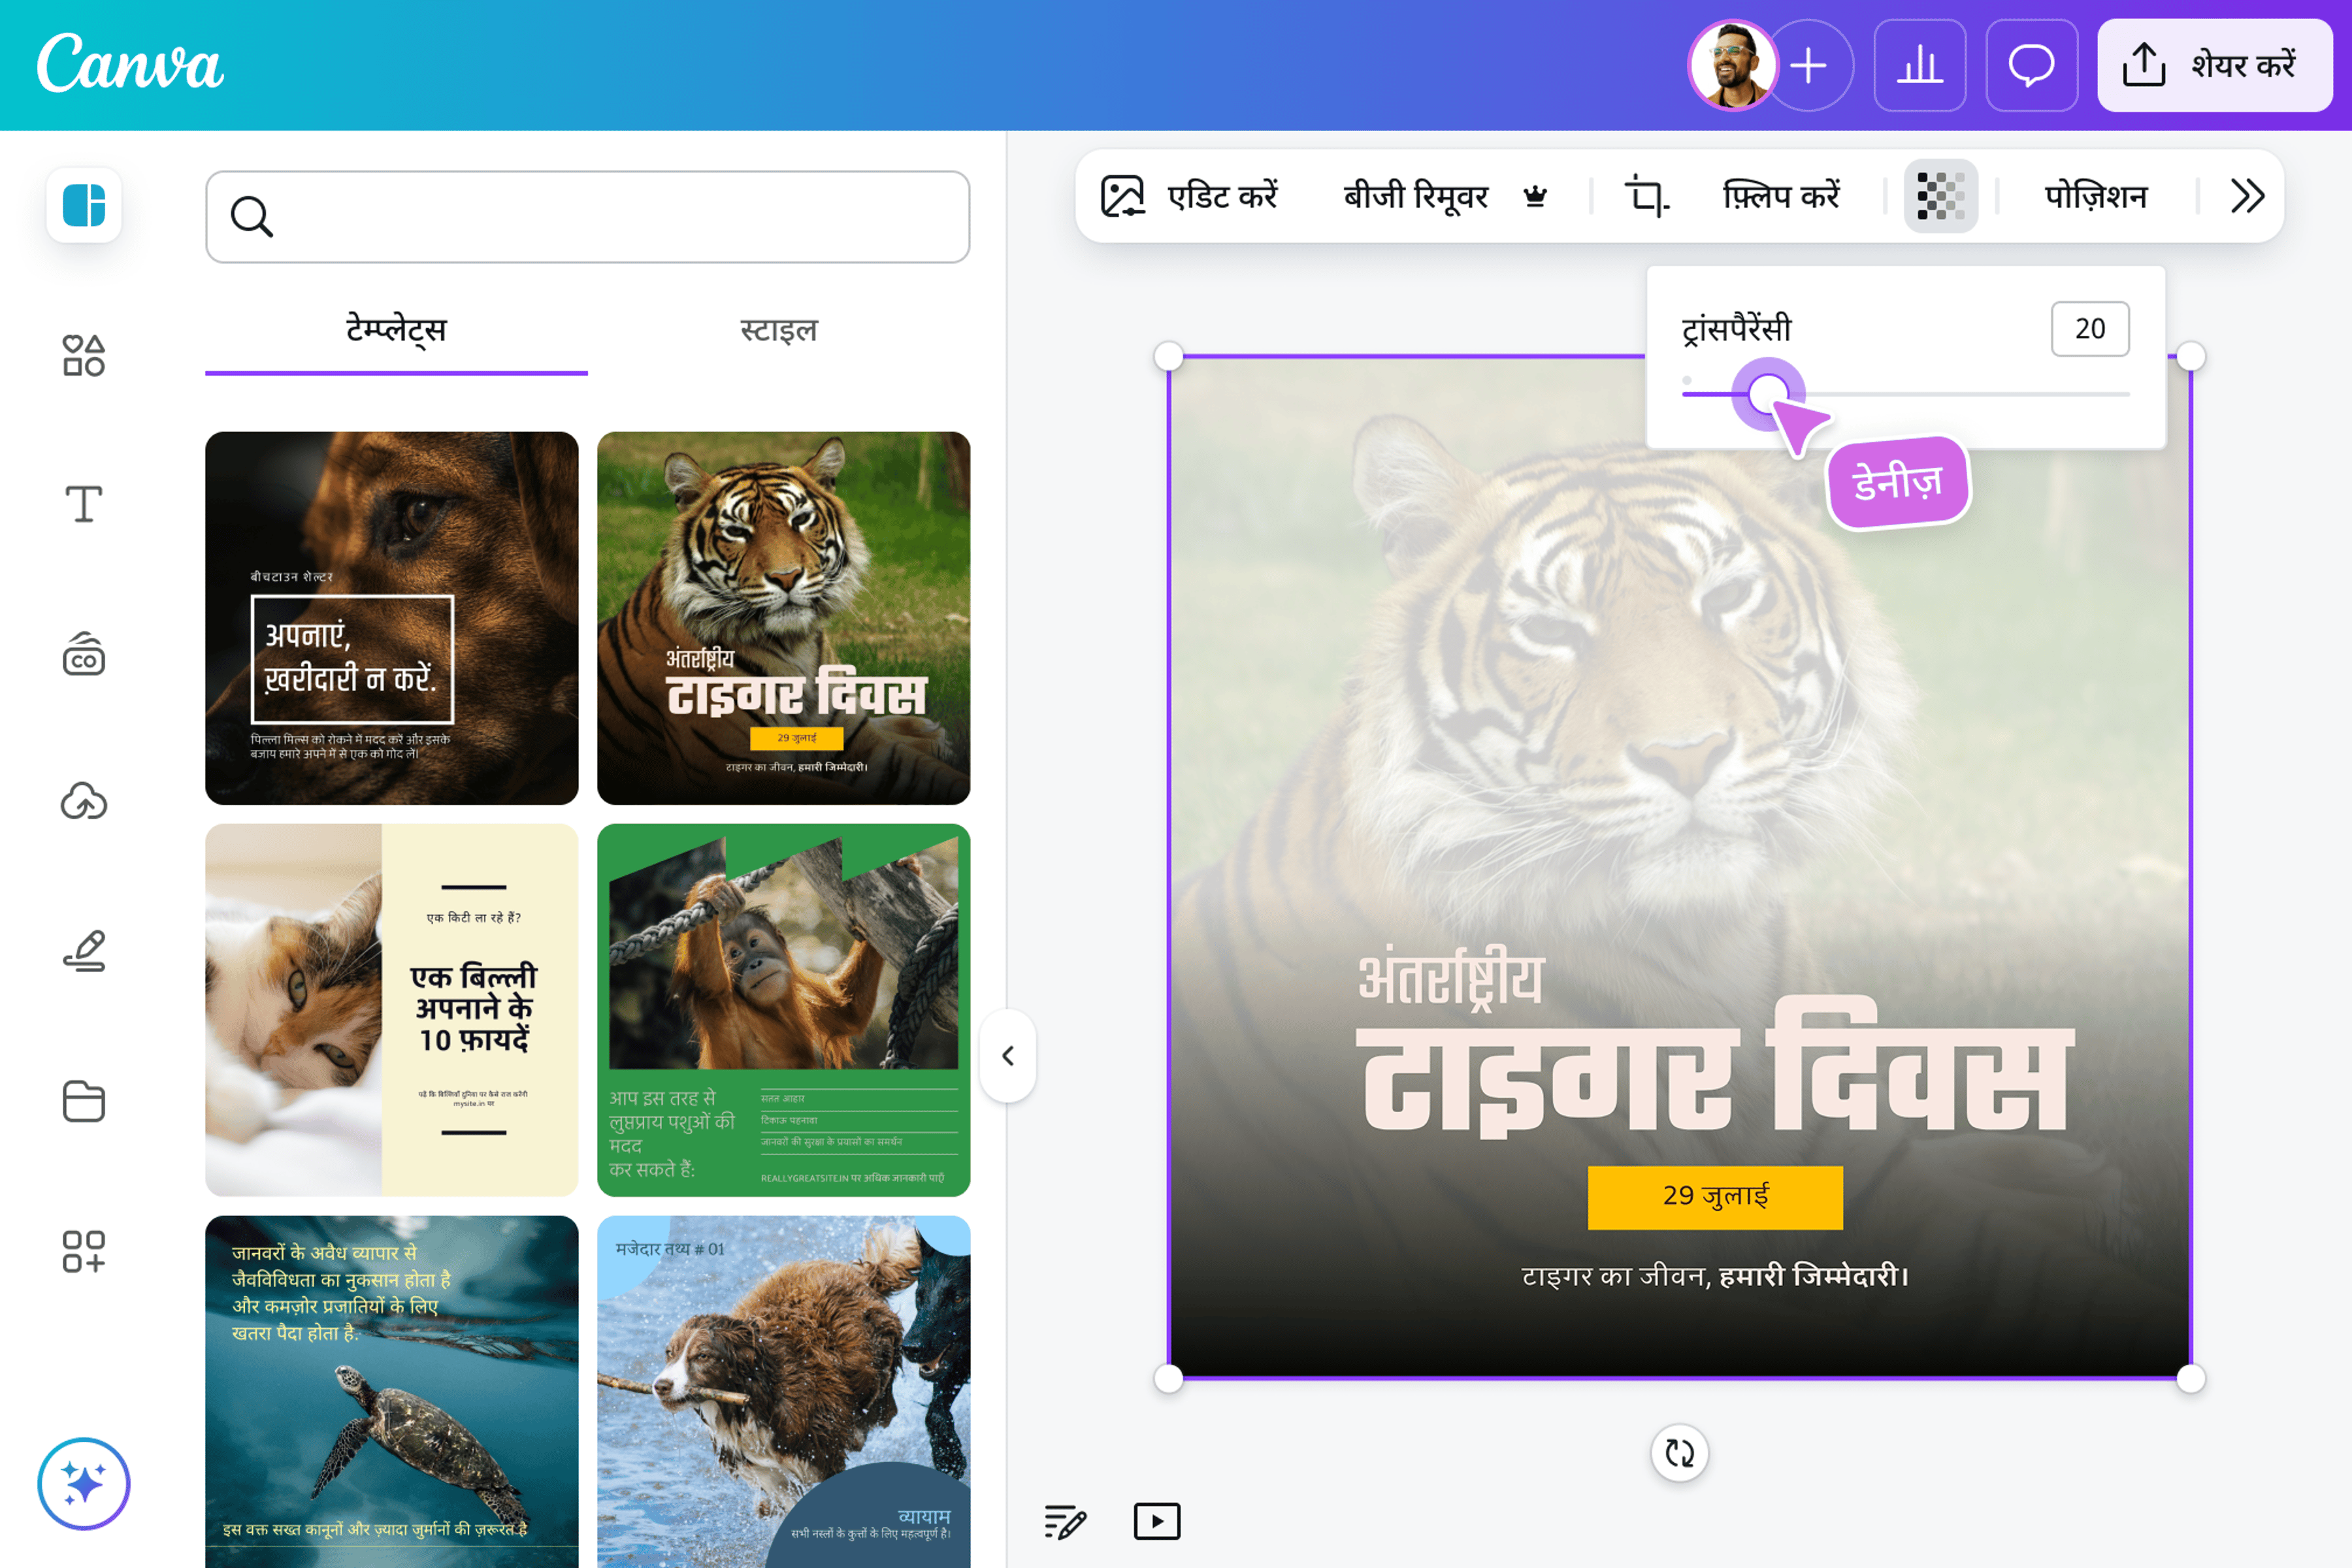Collapse the side panel arrow
Image resolution: width=2352 pixels, height=1568 pixels.
pyautogui.click(x=1008, y=1056)
